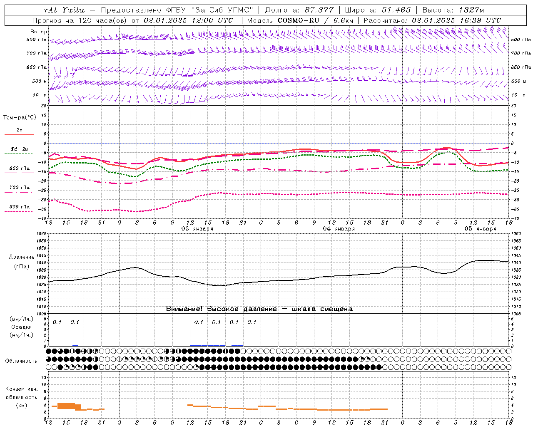
Task: Click the 05 января date label
Action: (481, 229)
